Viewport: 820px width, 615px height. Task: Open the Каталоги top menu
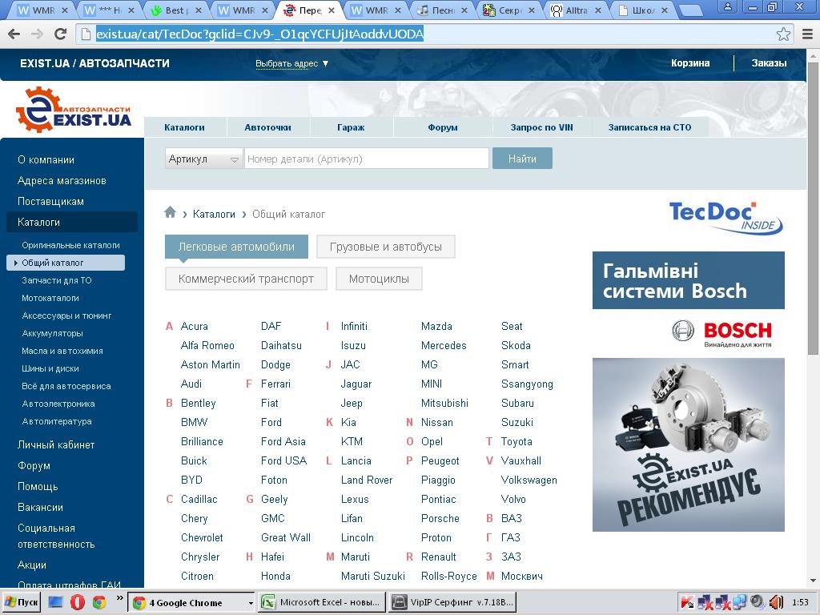[185, 127]
